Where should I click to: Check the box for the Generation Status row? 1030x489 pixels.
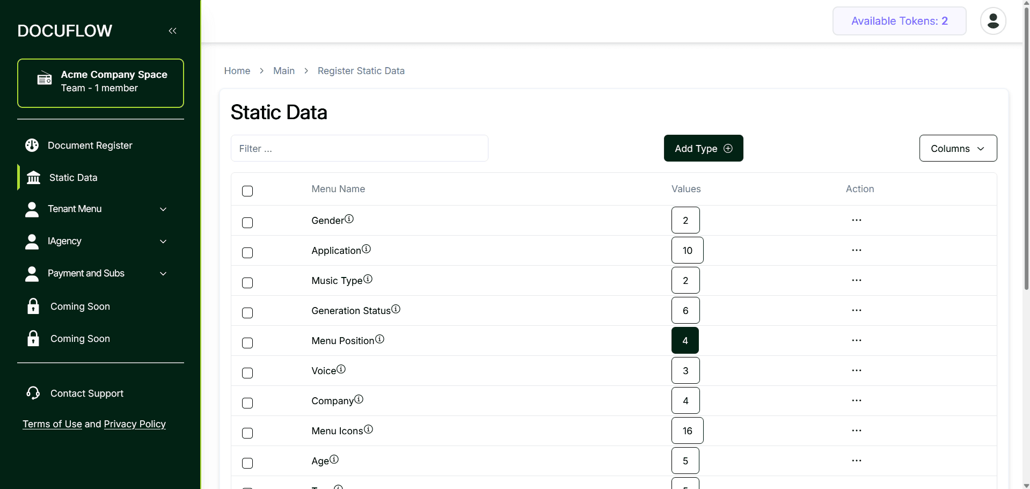[x=247, y=313]
